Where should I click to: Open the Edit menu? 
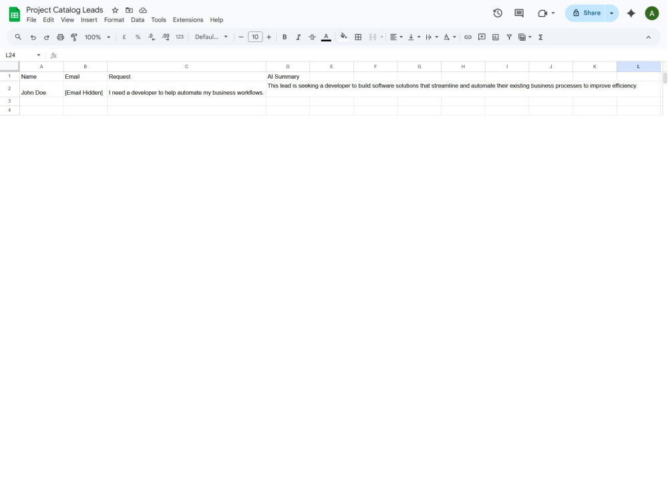(48, 20)
